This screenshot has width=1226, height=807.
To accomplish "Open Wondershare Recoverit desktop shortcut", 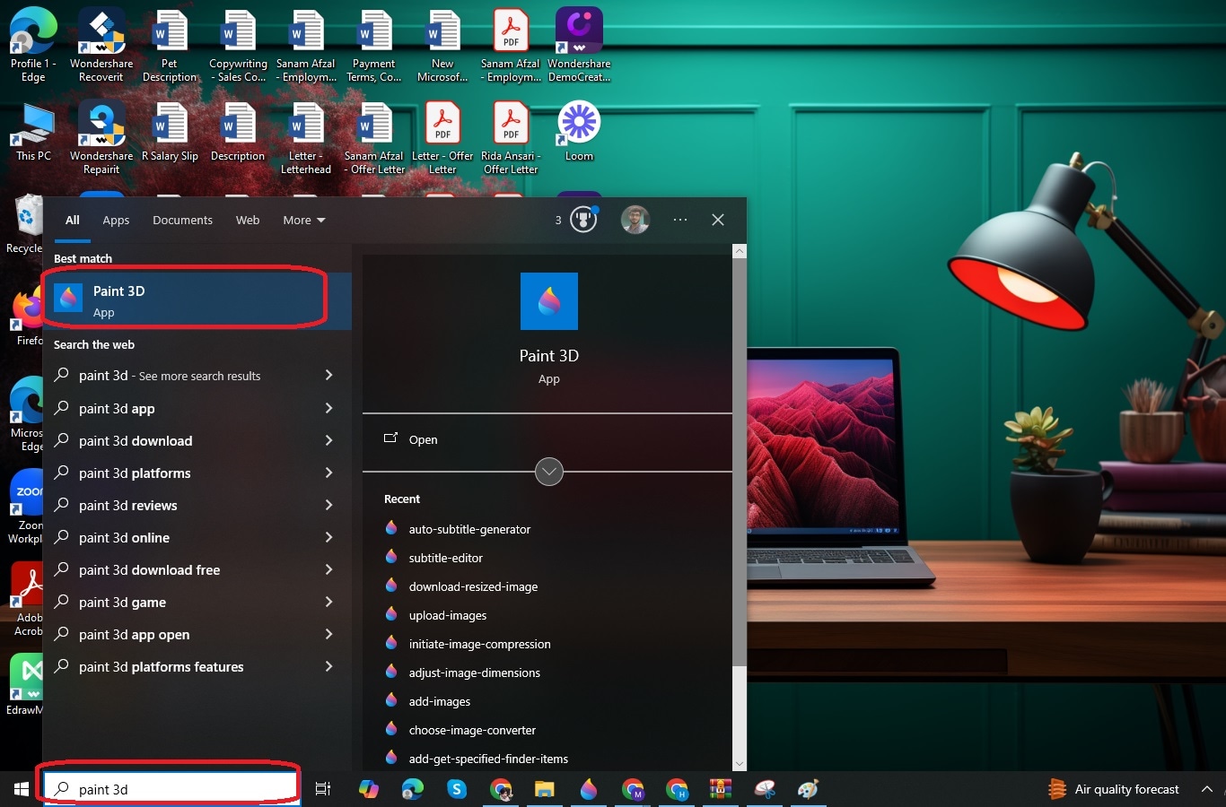I will (101, 45).
